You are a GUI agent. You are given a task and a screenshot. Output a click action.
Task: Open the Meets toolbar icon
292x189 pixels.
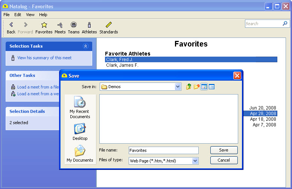(x=60, y=25)
